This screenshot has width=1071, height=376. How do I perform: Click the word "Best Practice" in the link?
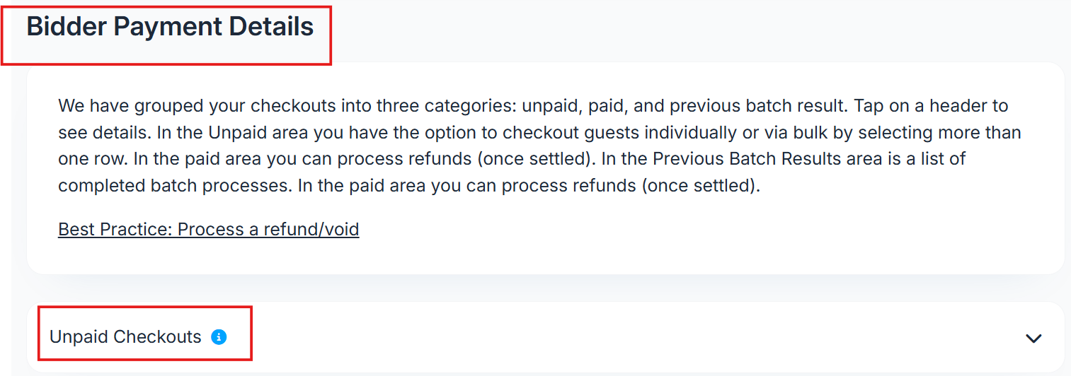(115, 230)
